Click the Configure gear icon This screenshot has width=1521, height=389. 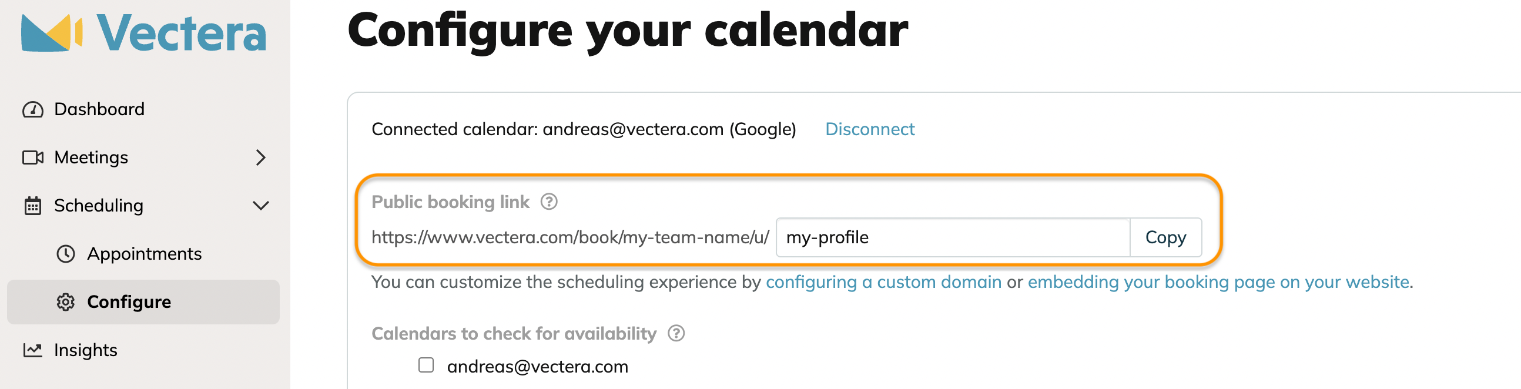tap(66, 302)
